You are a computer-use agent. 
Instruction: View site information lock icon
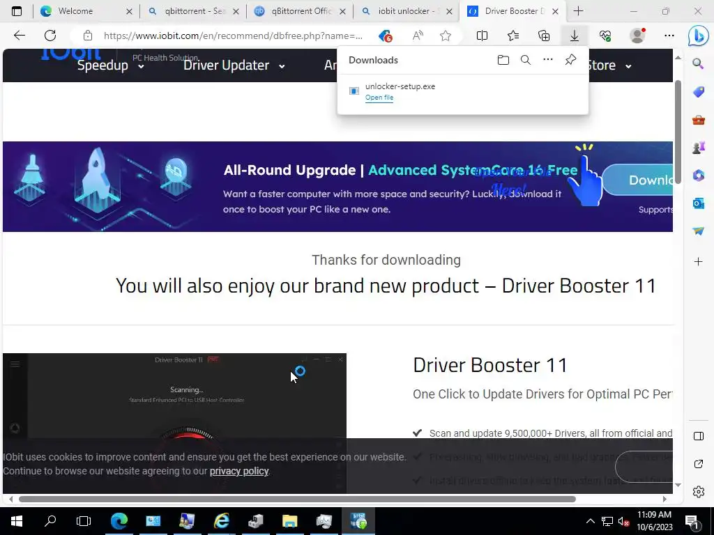coord(88,36)
